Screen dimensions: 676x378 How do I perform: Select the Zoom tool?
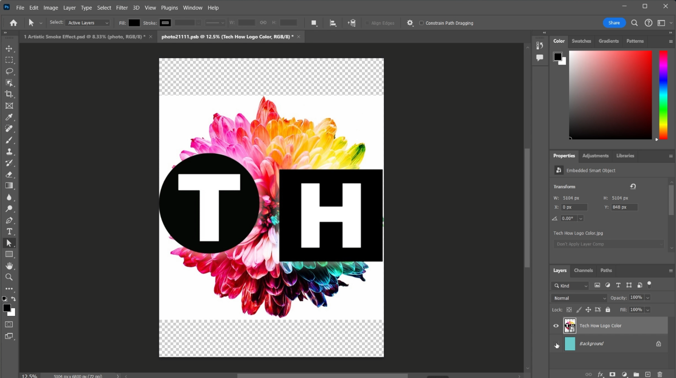pos(9,277)
